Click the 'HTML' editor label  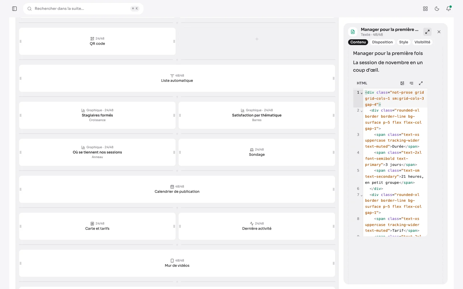coord(362,83)
